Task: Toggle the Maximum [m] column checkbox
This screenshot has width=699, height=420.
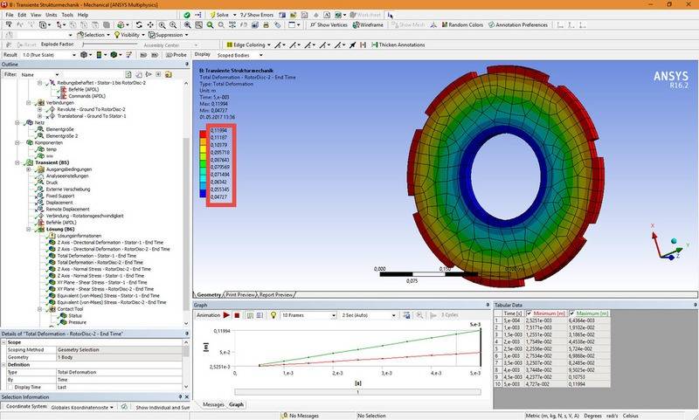Action: (x=572, y=313)
